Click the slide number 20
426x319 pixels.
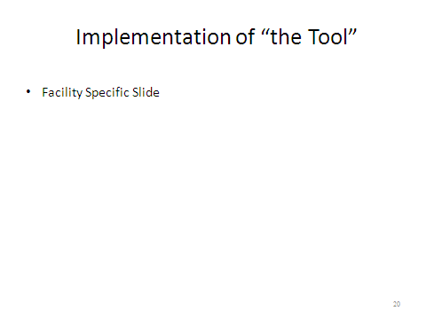tap(397, 304)
